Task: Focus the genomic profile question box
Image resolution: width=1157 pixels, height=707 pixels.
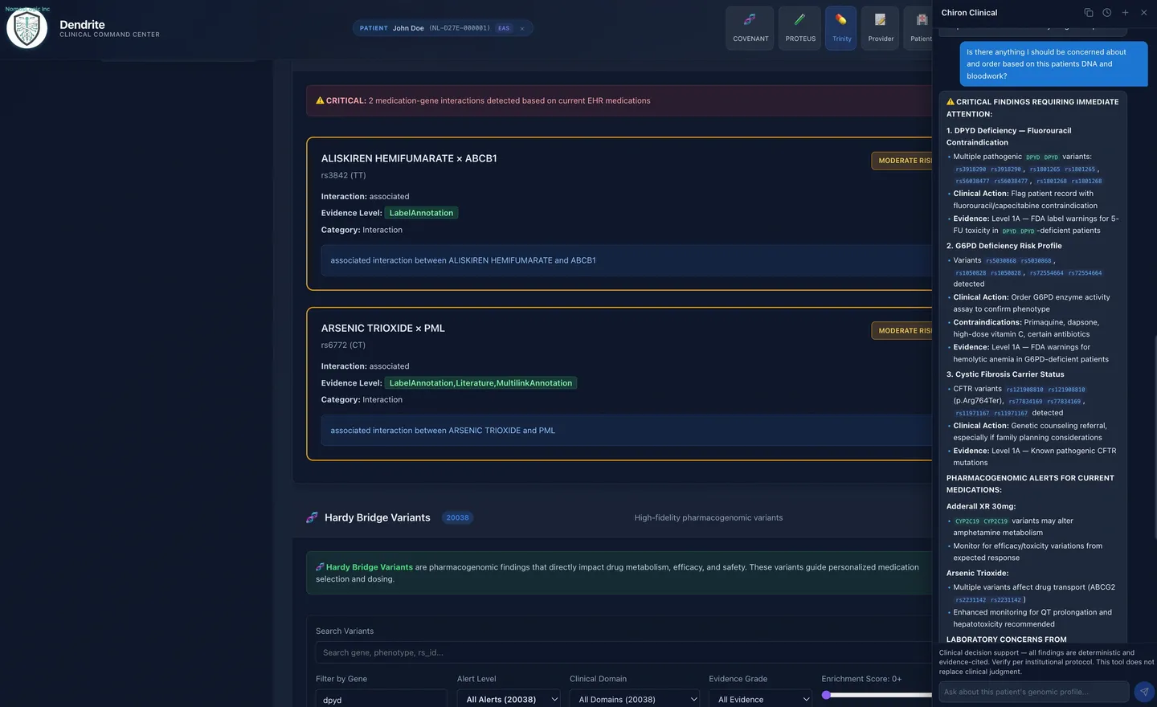Action: click(x=1033, y=692)
